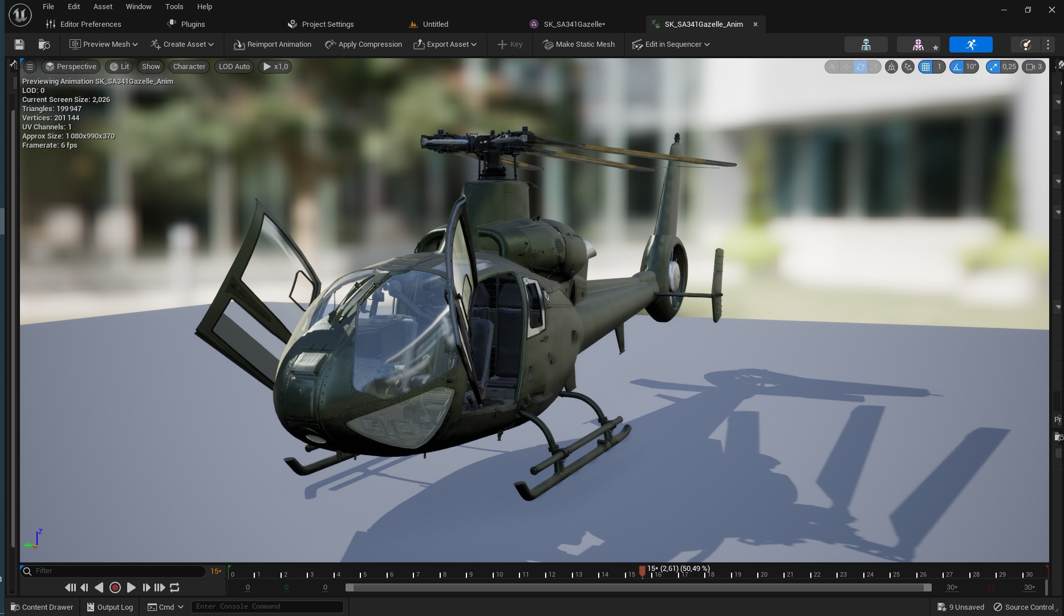This screenshot has width=1064, height=616.
Task: Toggle grid snapping in the viewport
Action: (925, 67)
